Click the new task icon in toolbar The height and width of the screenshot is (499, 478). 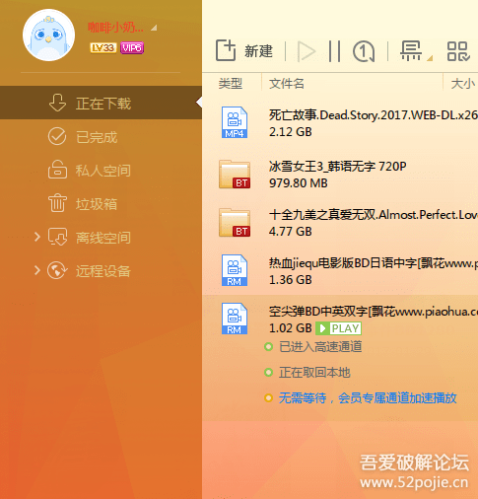(x=226, y=50)
